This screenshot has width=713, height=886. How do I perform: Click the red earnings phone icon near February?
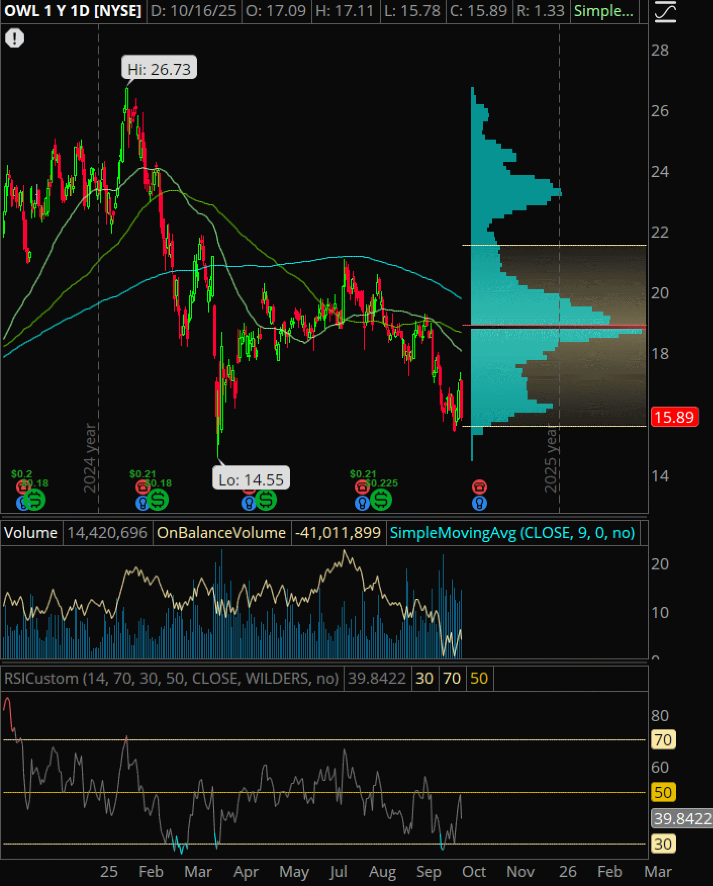(x=142, y=486)
